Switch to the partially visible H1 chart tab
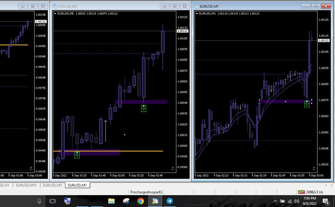 pyautogui.click(x=5, y=185)
